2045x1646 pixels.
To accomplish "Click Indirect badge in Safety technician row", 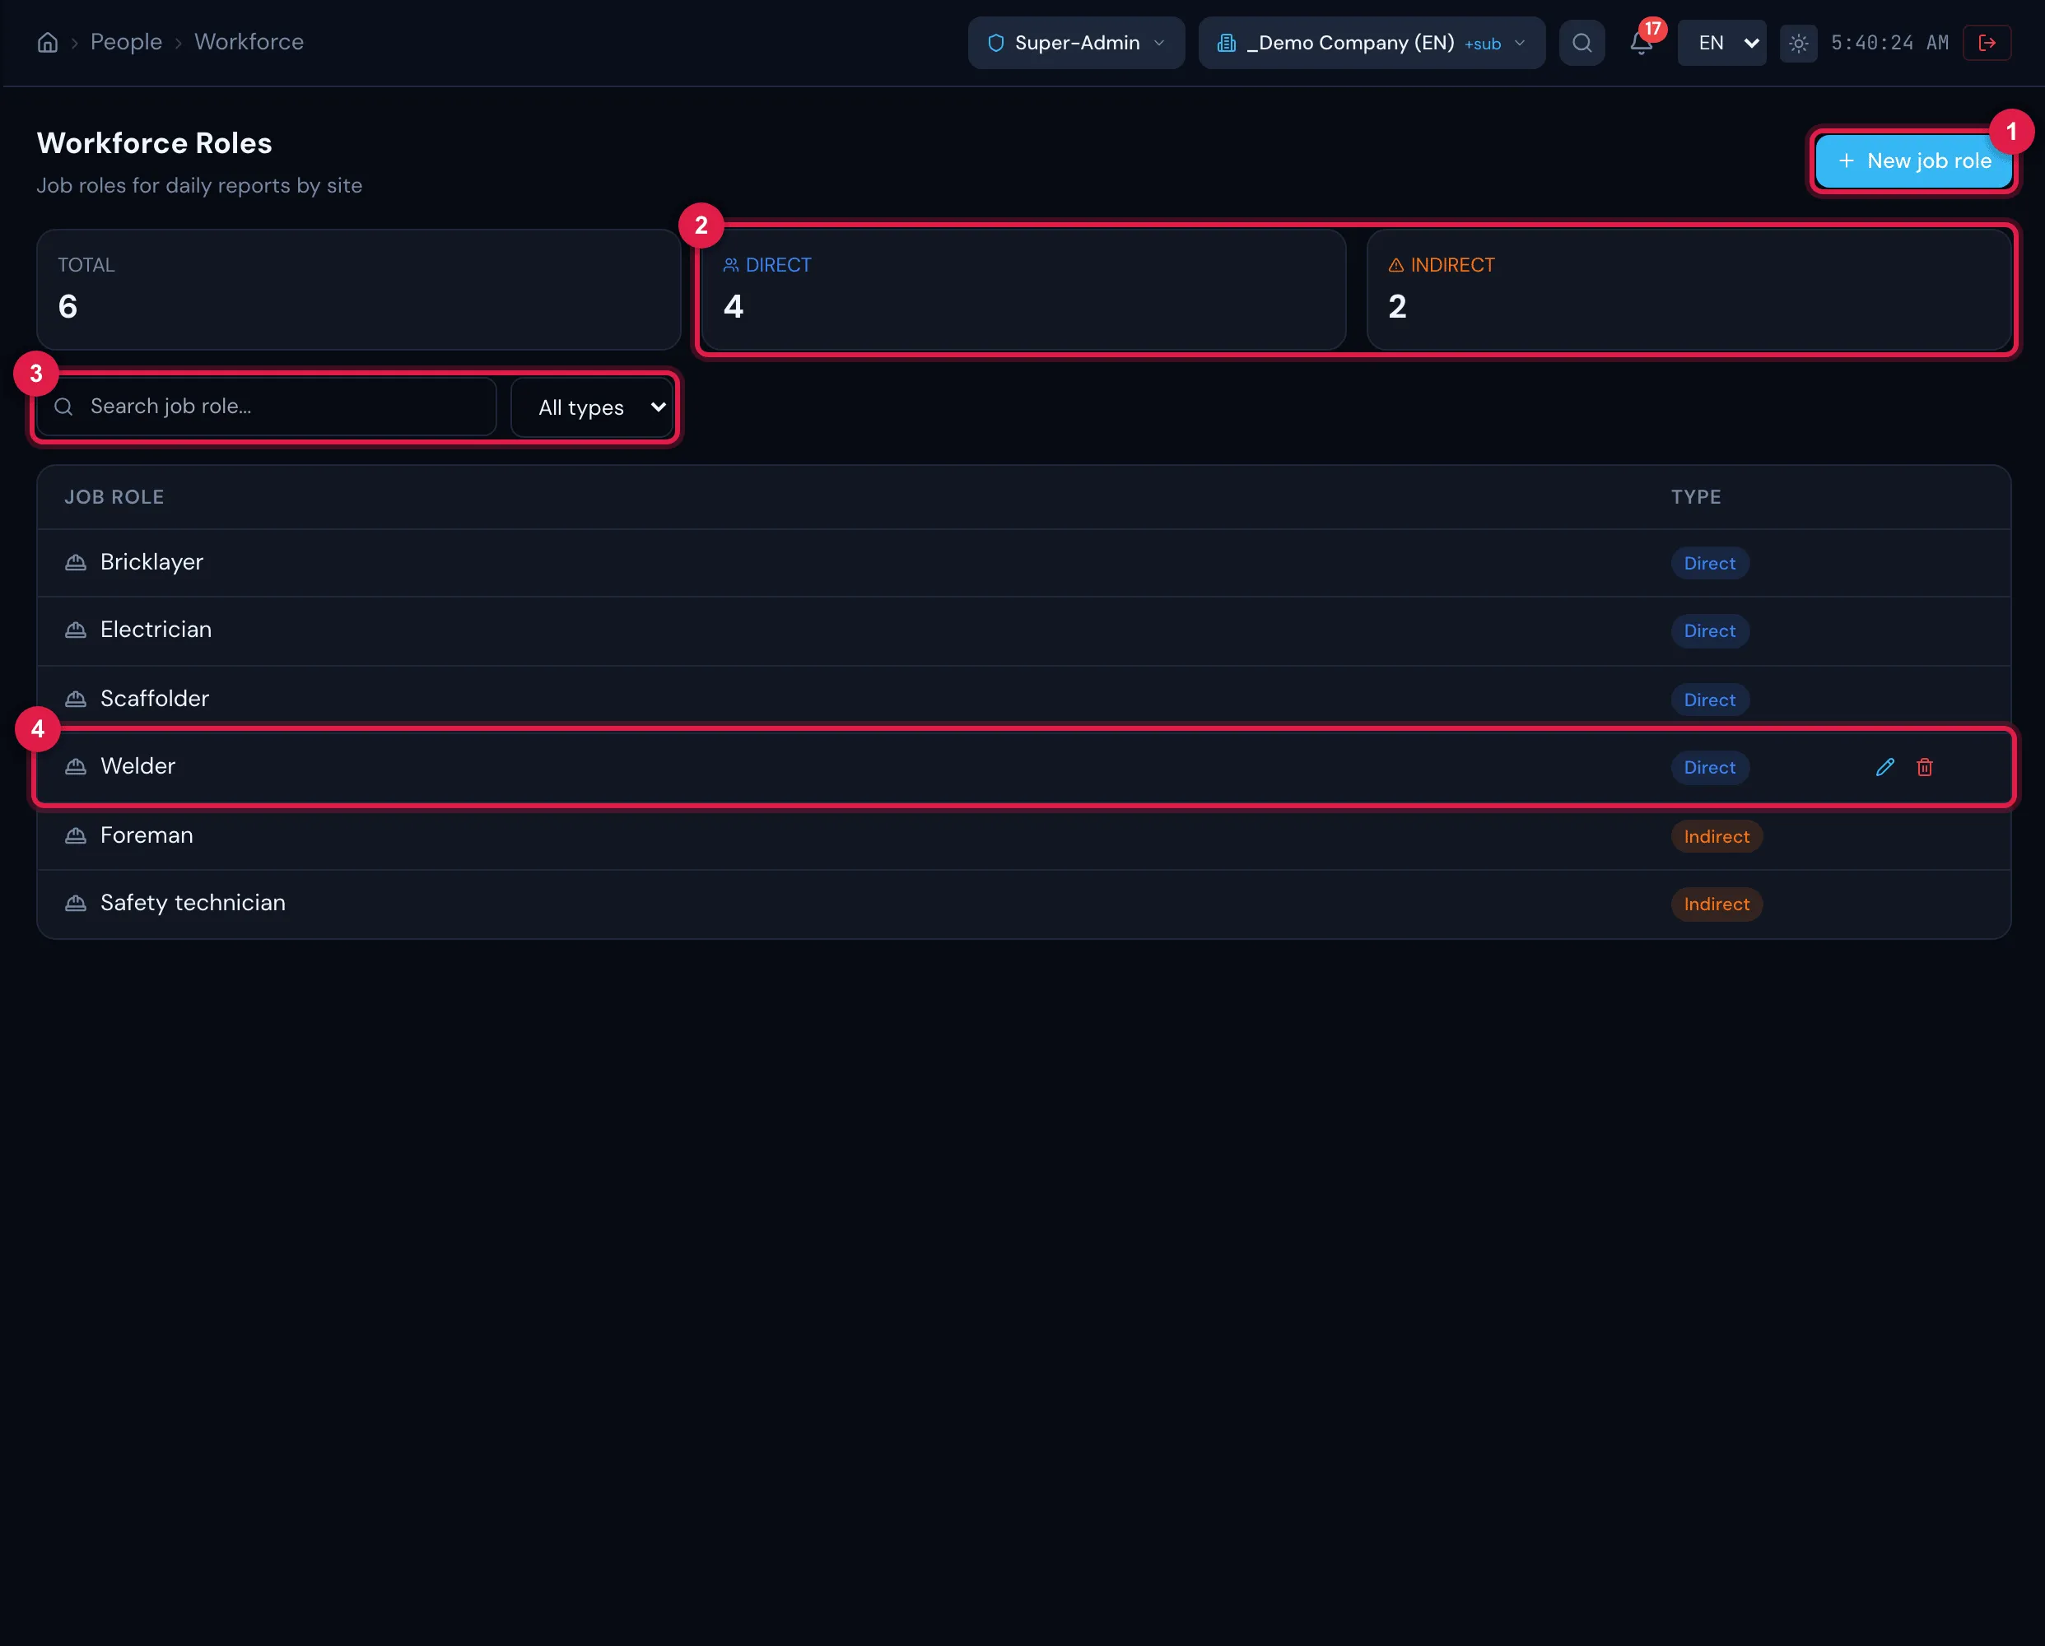I will [1717, 904].
